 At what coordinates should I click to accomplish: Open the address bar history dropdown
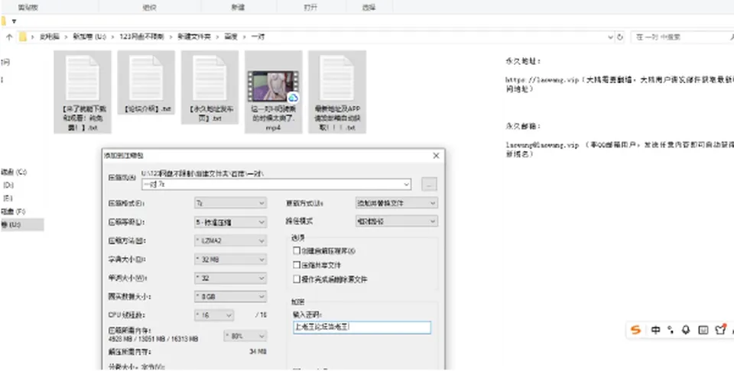click(610, 37)
